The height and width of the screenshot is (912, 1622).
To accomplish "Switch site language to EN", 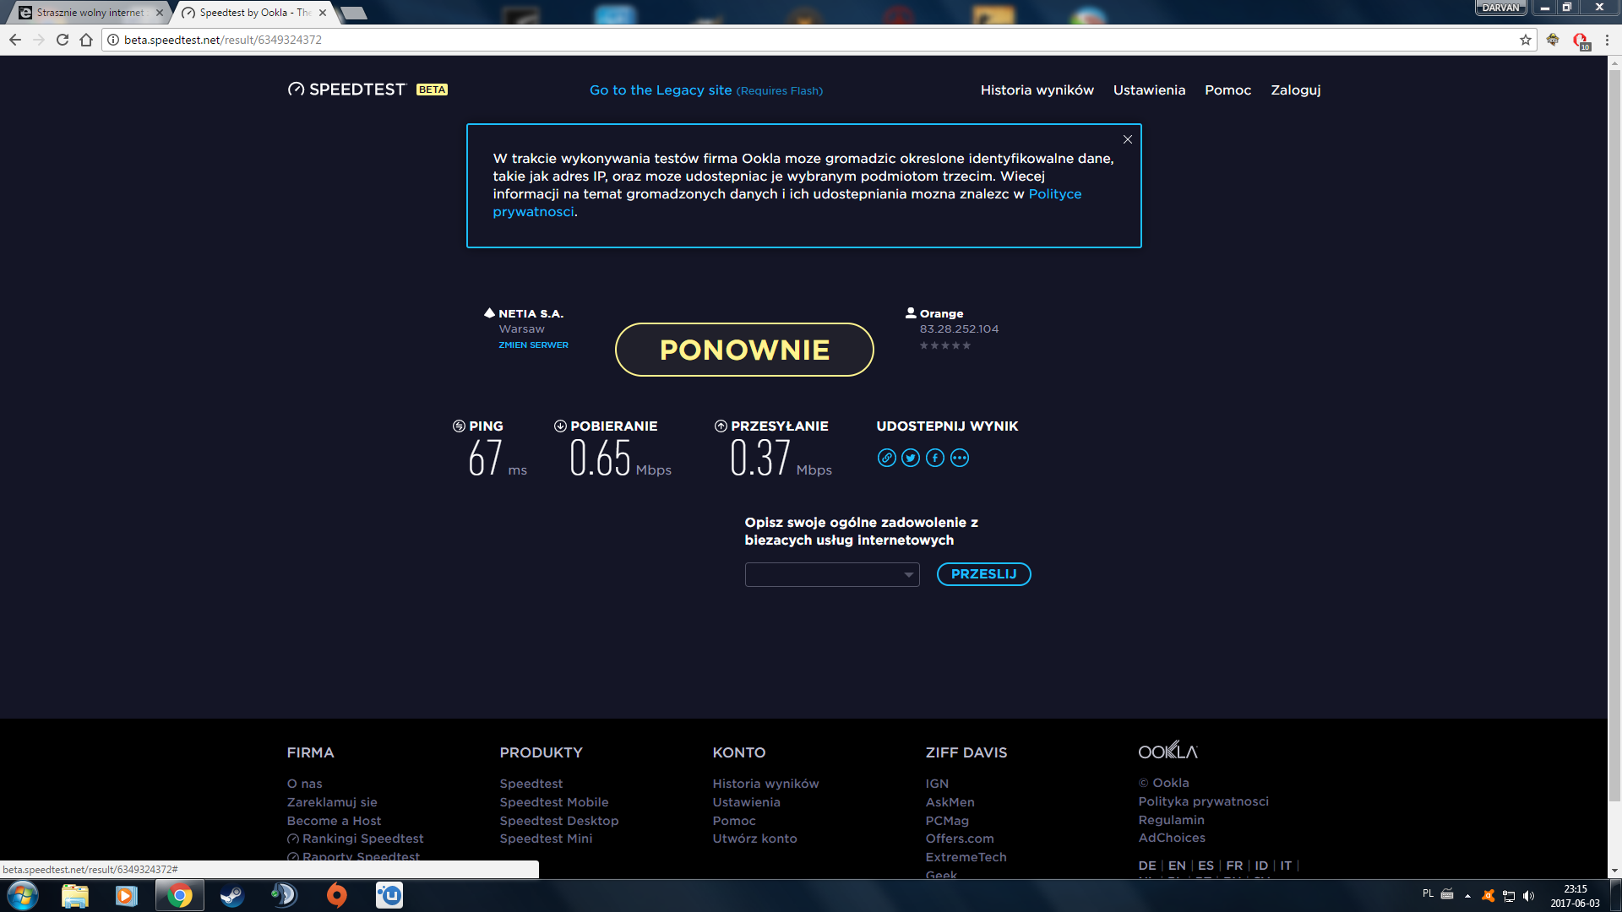I will coord(1177,866).
